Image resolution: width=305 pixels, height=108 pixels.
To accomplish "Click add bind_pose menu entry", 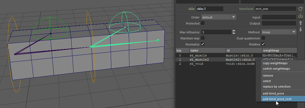I will click(x=273, y=94).
